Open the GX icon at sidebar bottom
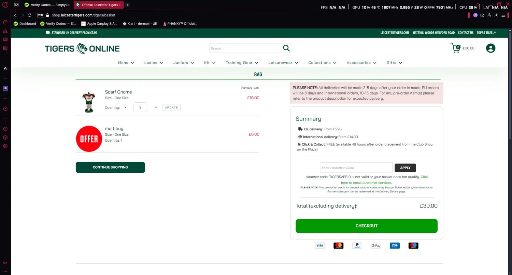 5,263
